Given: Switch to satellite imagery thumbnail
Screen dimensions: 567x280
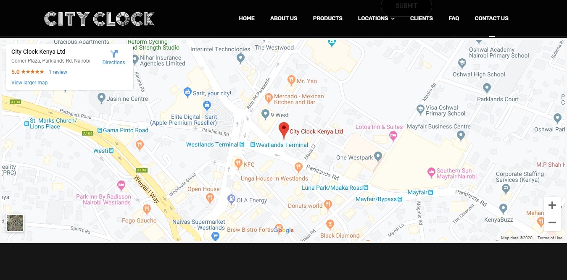Looking at the screenshot, I should [x=15, y=223].
